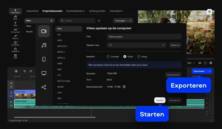Click the share/upload export category icon

[x=44, y=87]
